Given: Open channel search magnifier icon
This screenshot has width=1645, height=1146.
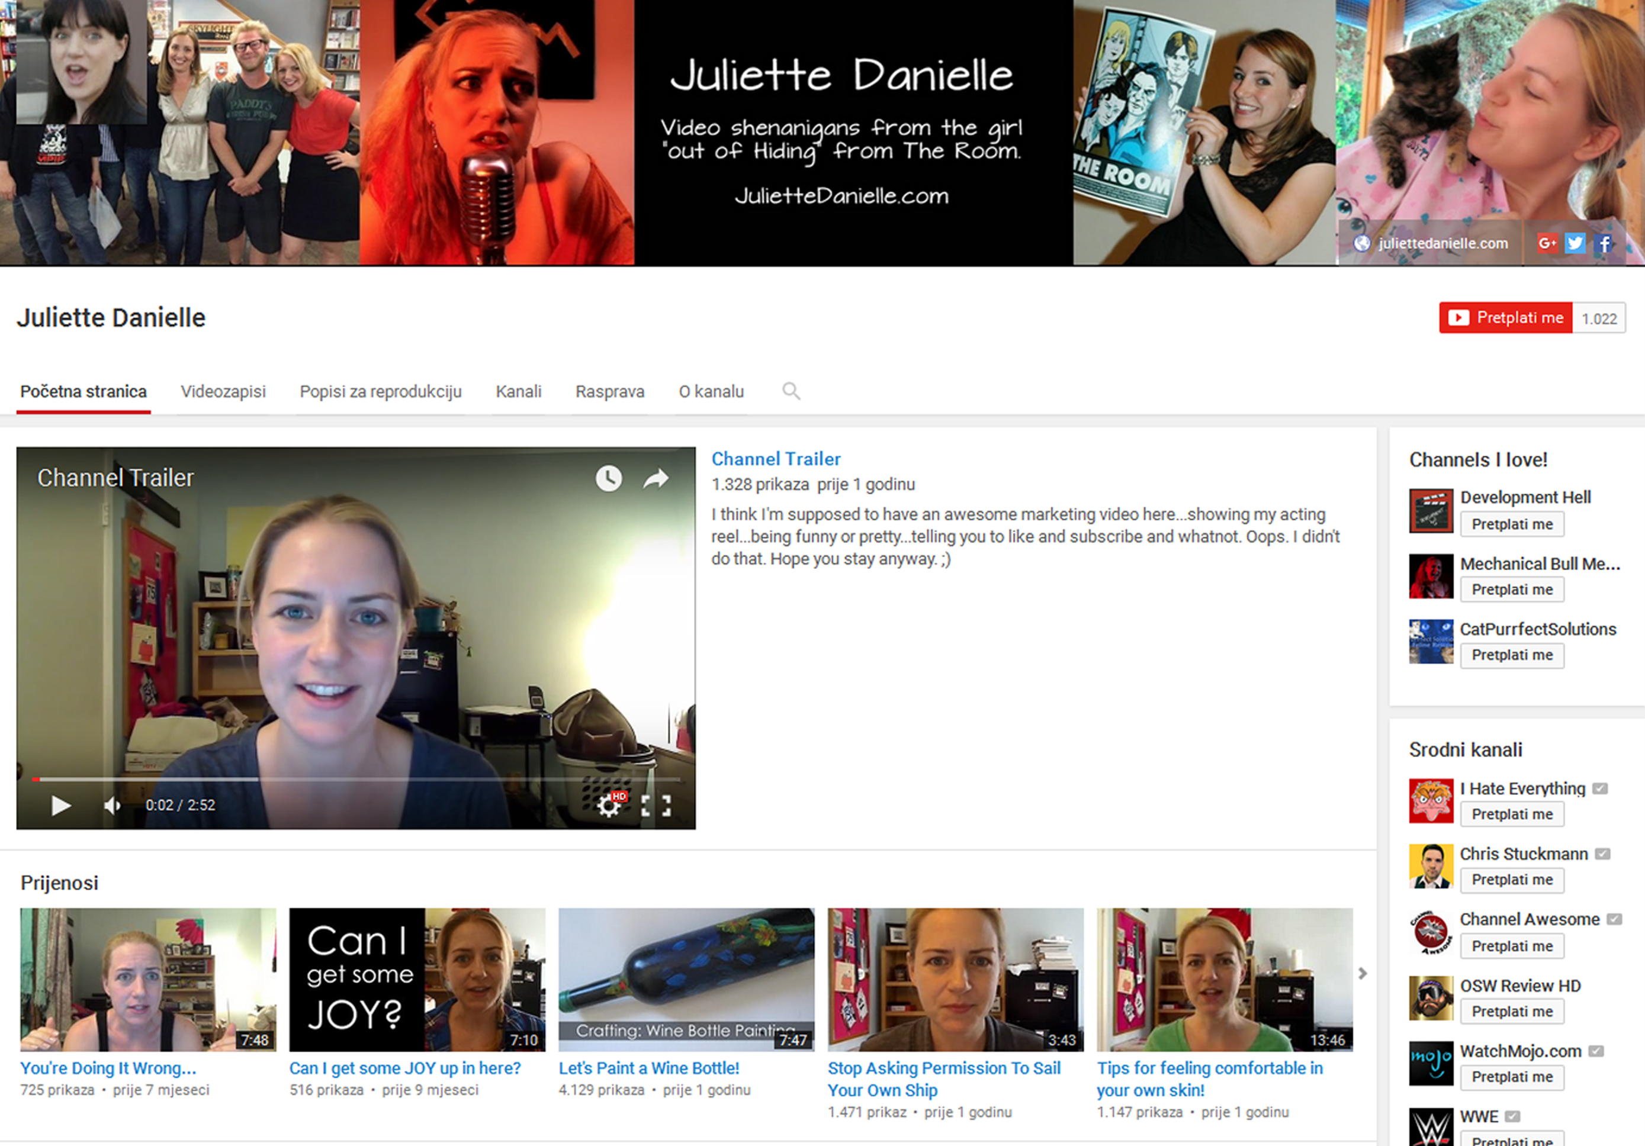Looking at the screenshot, I should (x=791, y=391).
